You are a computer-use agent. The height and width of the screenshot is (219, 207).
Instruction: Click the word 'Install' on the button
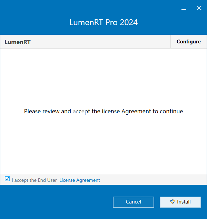click(x=184, y=202)
